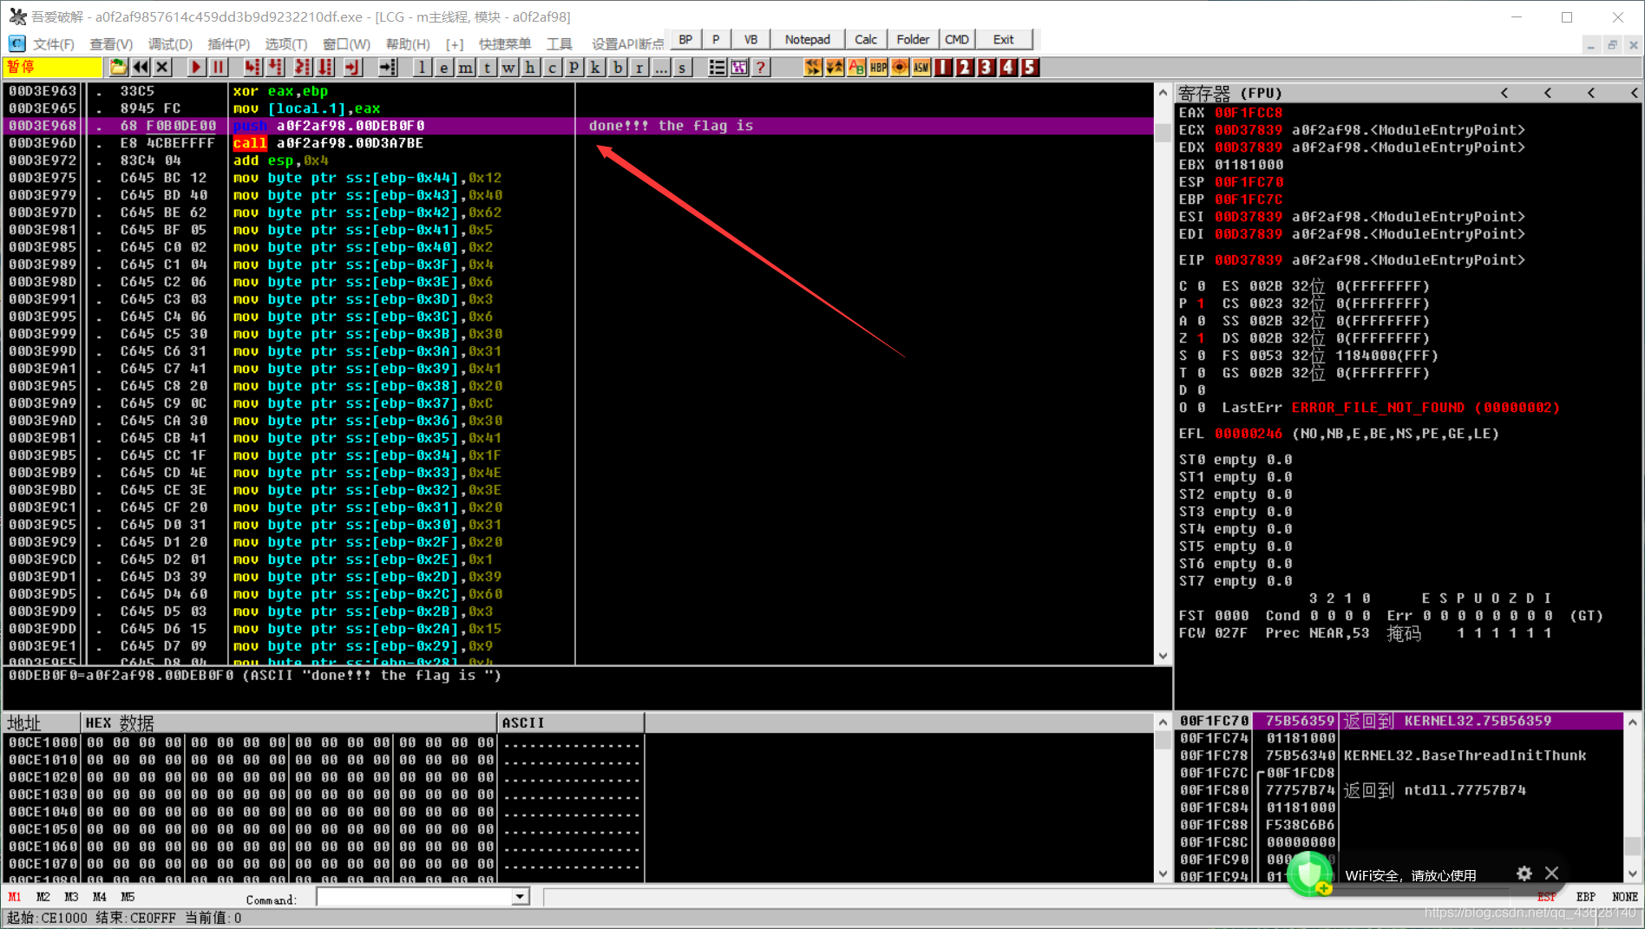The image size is (1645, 929).
Task: Click the CMD button
Action: point(957,40)
